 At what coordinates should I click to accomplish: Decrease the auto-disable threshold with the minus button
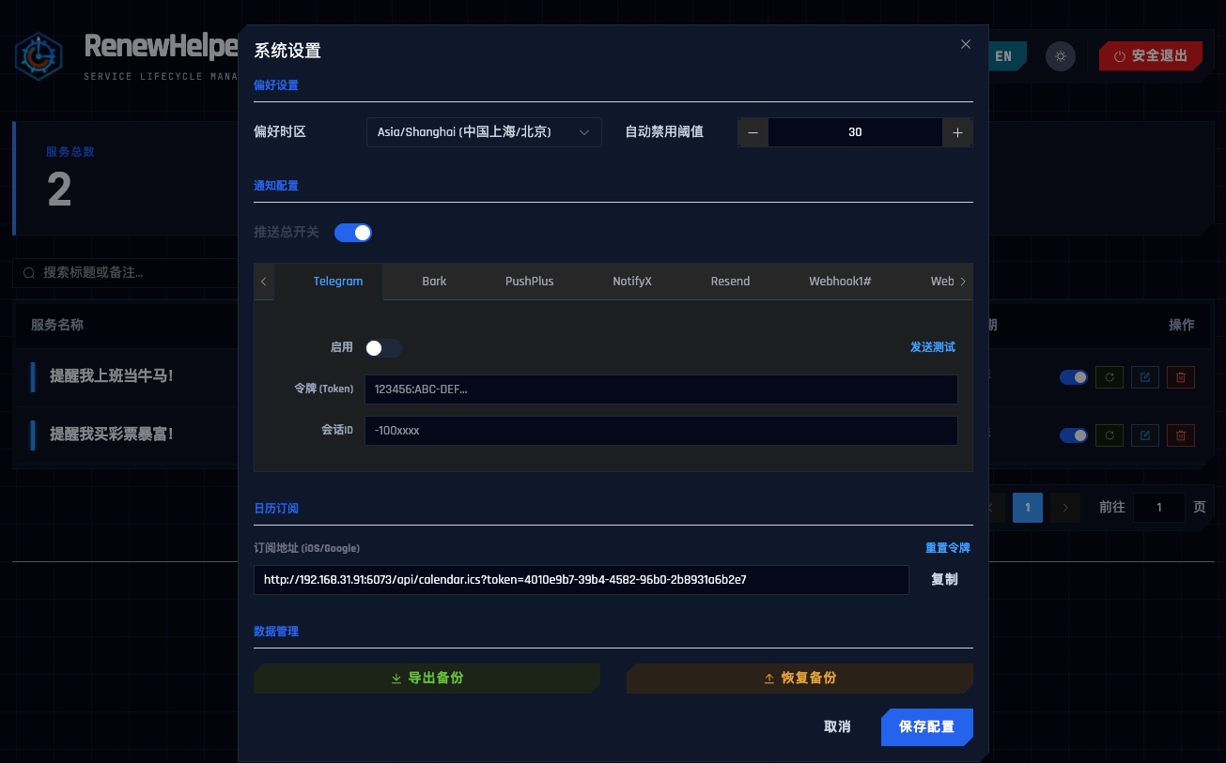753,132
